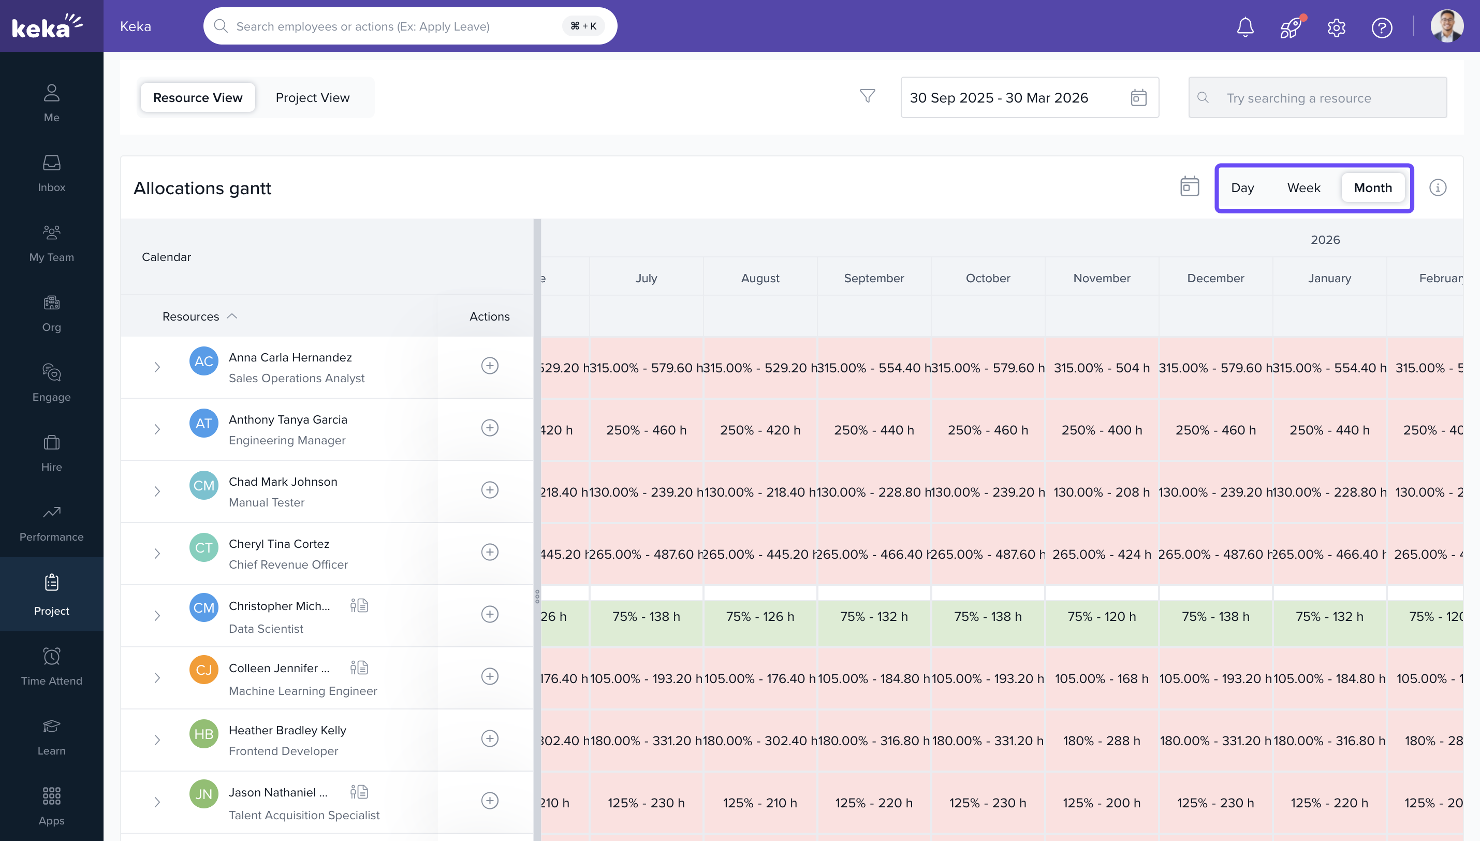Expand Anthony Tanya Garcia's row
Screen dimensions: 1480x841
pos(157,429)
